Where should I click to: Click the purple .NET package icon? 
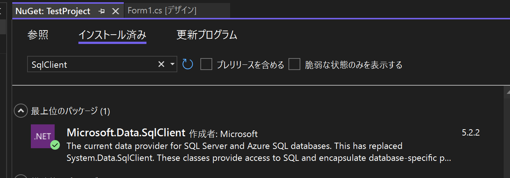(43, 136)
